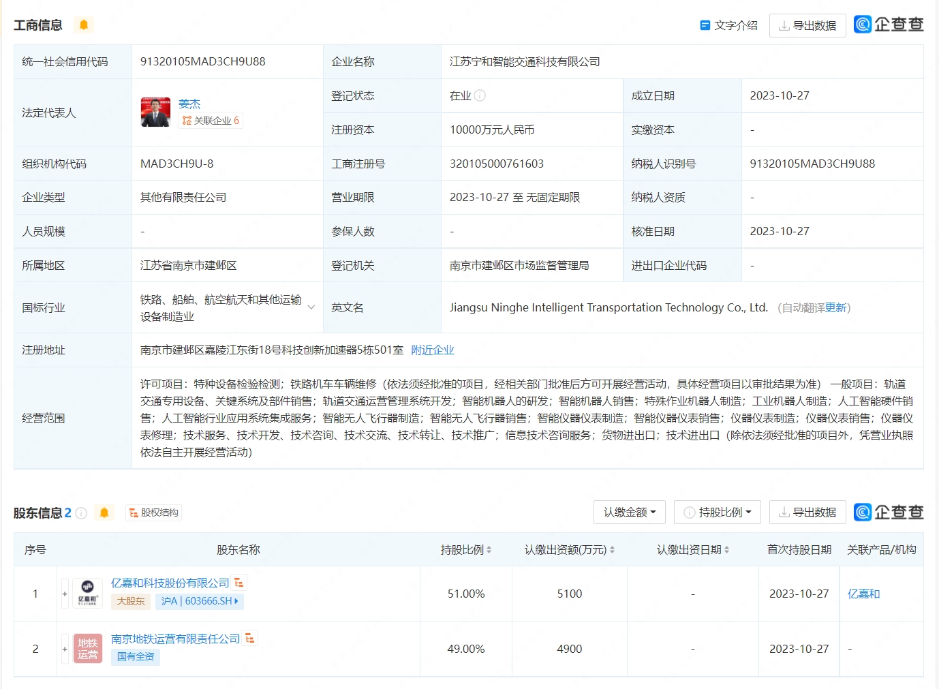The image size is (939, 689).
Task: Click 地铁运营 logo thumbnail
Action: click(87, 649)
